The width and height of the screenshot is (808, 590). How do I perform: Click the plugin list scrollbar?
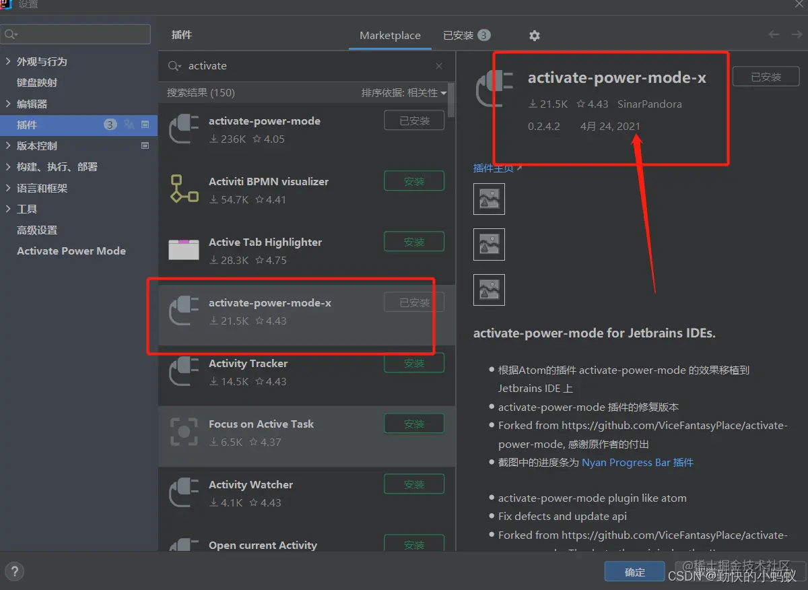pyautogui.click(x=452, y=101)
